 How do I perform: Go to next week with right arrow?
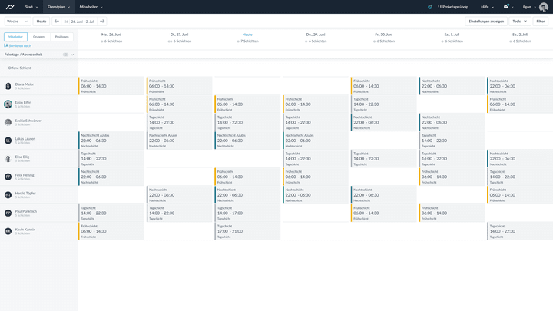[x=102, y=22]
